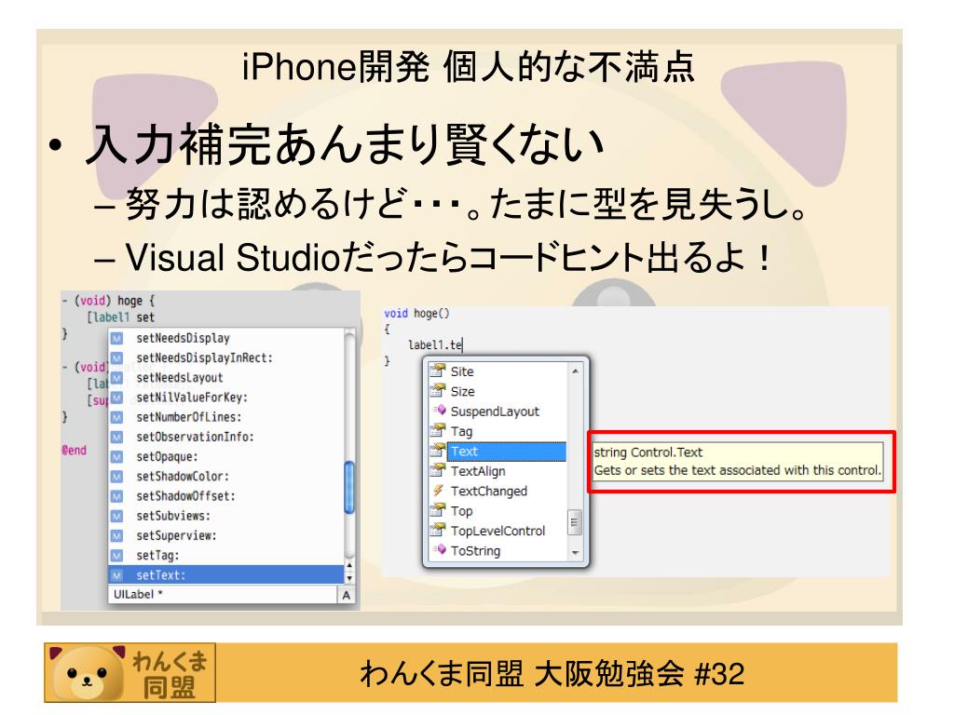Viewport: 954px width, 715px height.
Task: Click IntelliSense list scroll-down arrow
Action: (575, 553)
